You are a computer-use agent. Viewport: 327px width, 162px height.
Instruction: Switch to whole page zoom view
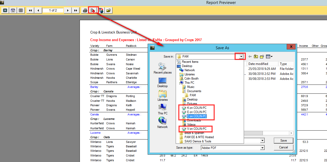pyautogui.click(x=5, y=10)
